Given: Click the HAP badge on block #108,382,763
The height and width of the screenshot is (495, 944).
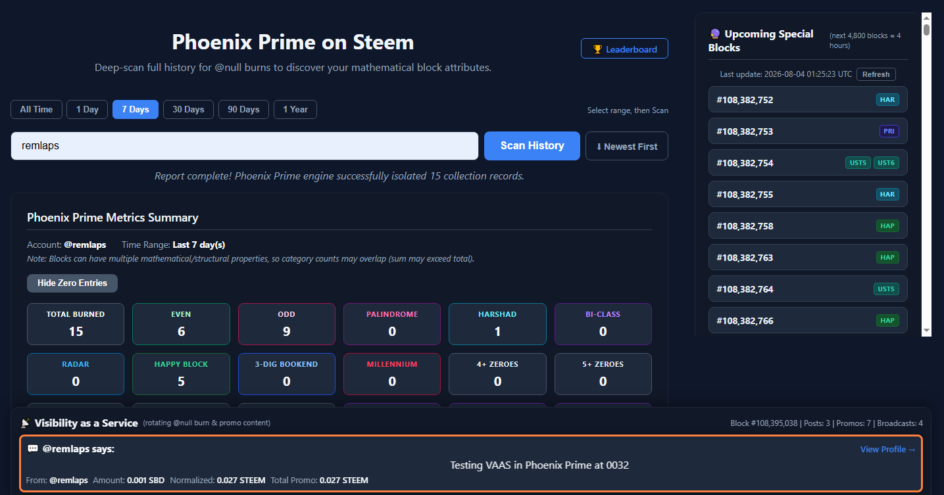Looking at the screenshot, I should (887, 258).
